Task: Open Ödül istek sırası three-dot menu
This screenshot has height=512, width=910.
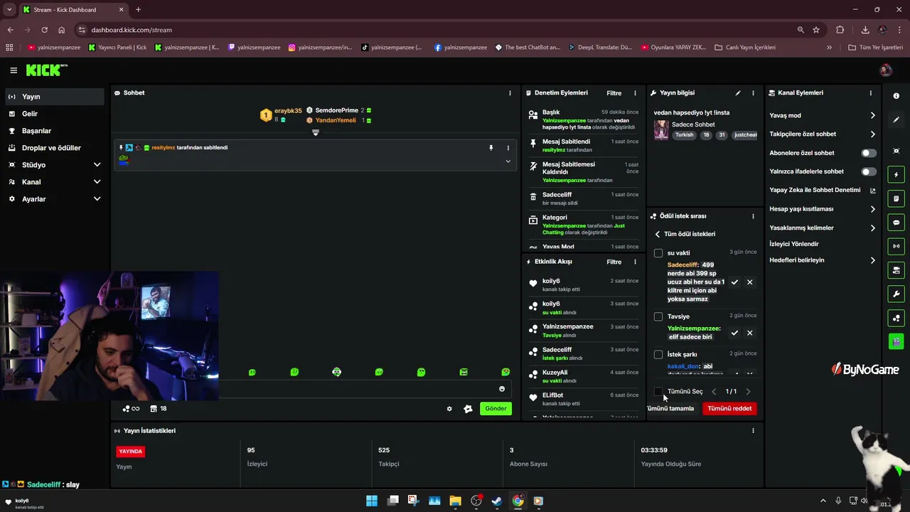Action: coord(753,216)
